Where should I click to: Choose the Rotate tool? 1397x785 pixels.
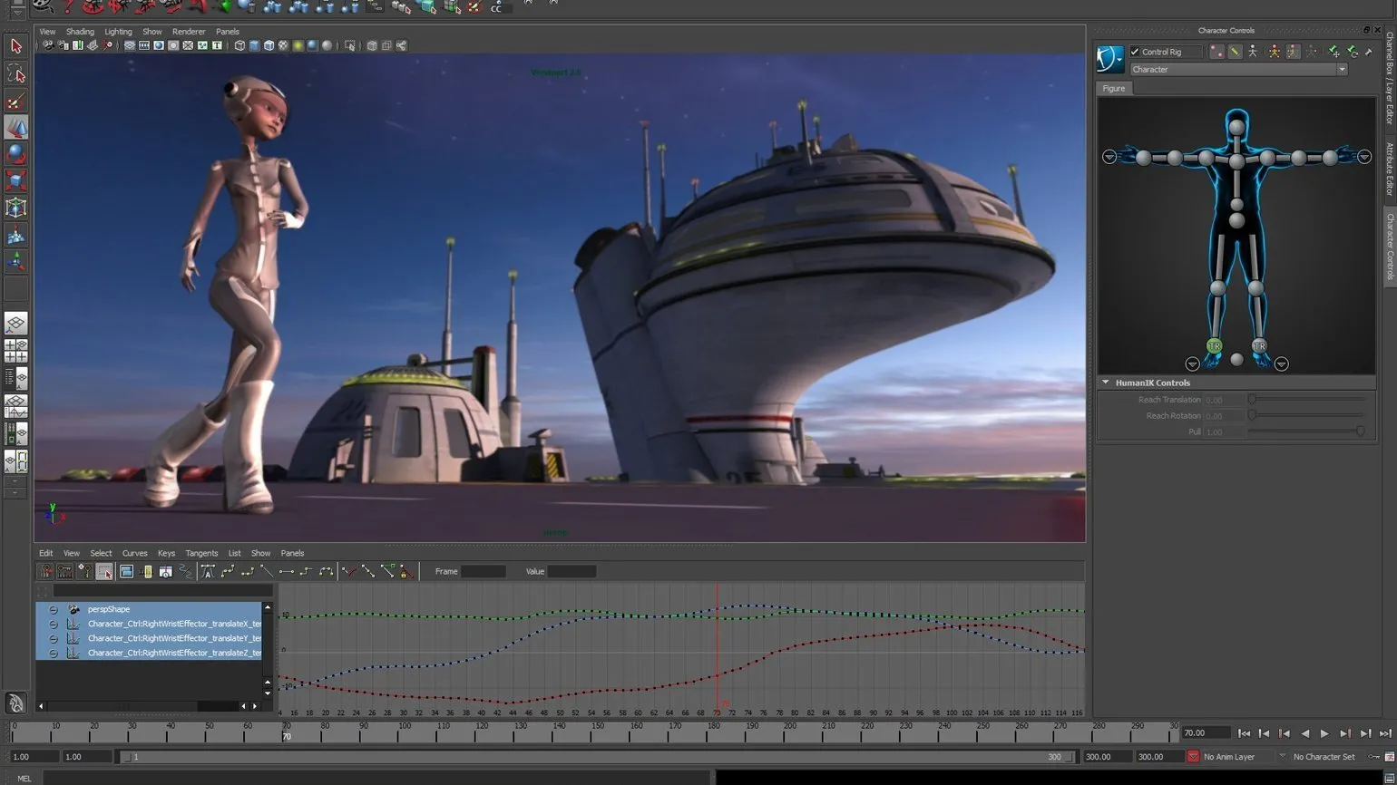15,154
